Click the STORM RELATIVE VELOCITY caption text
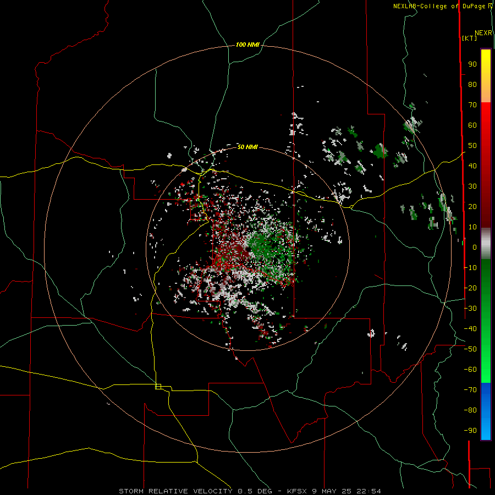 175,491
